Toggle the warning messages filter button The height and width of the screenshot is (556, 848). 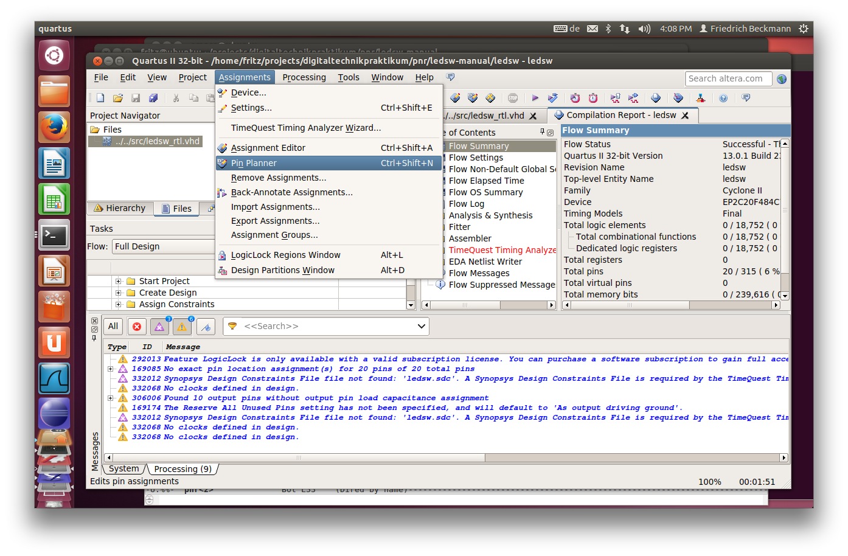182,327
